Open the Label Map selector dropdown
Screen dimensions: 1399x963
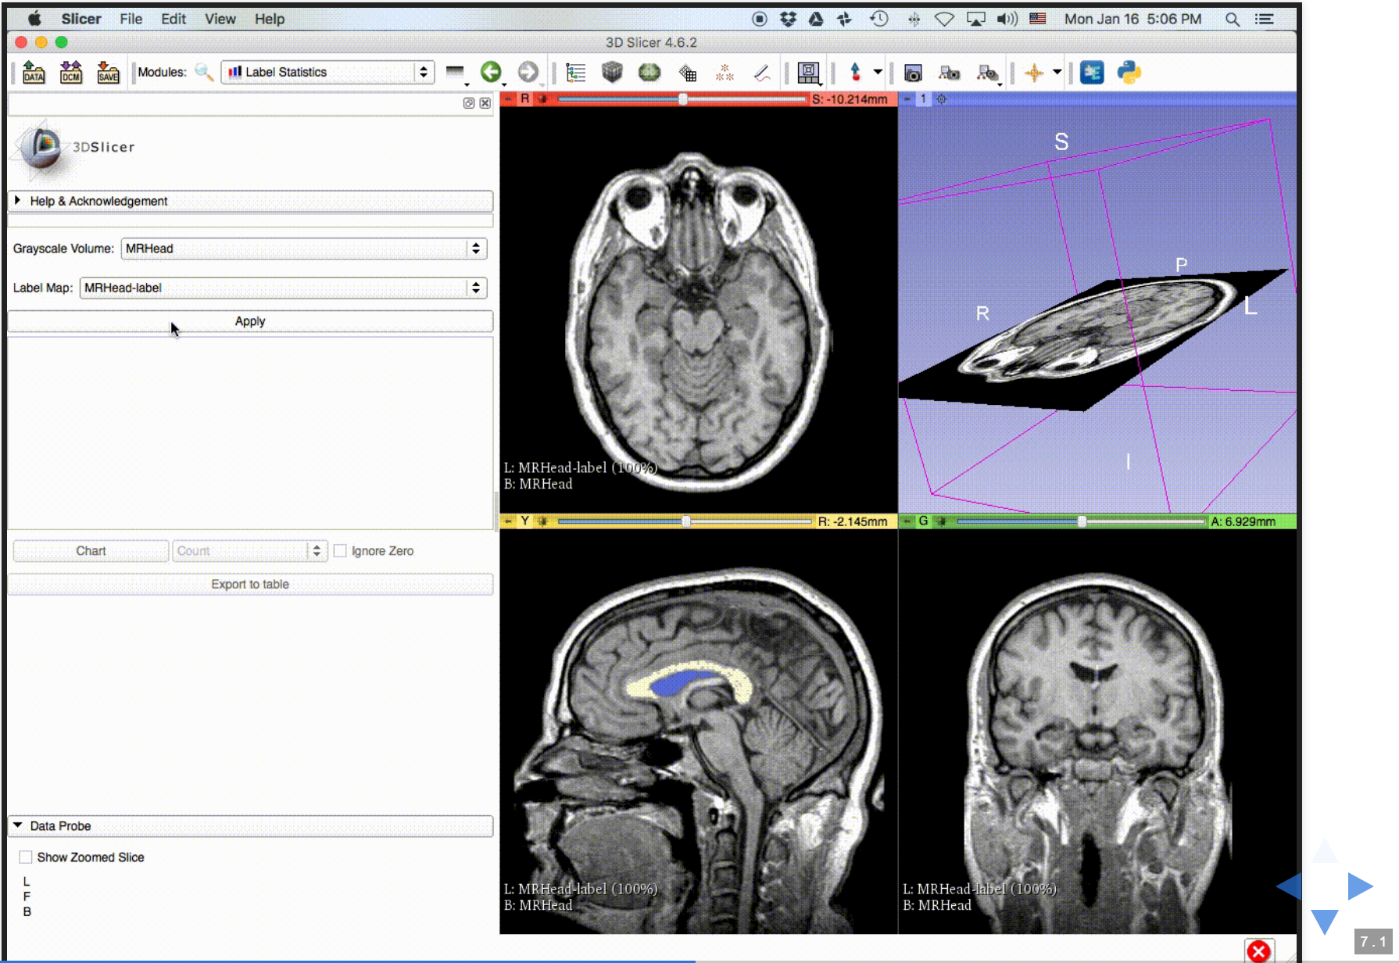click(283, 288)
